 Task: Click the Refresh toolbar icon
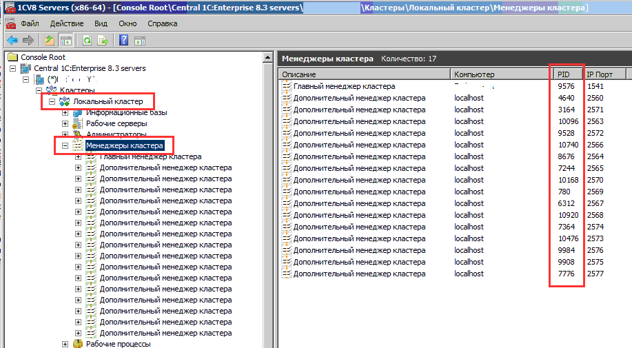pos(88,40)
